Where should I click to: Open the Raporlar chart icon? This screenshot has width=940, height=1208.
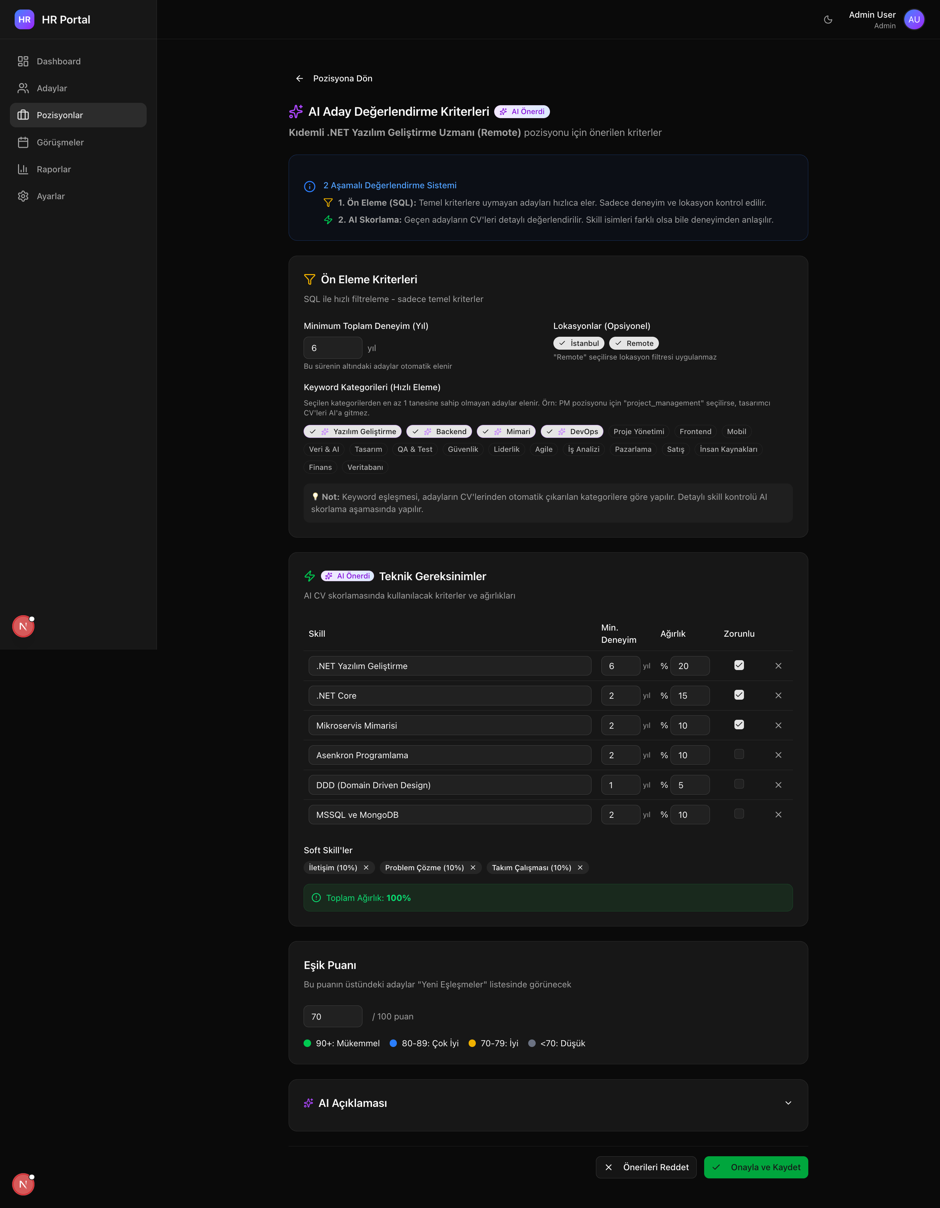tap(23, 169)
